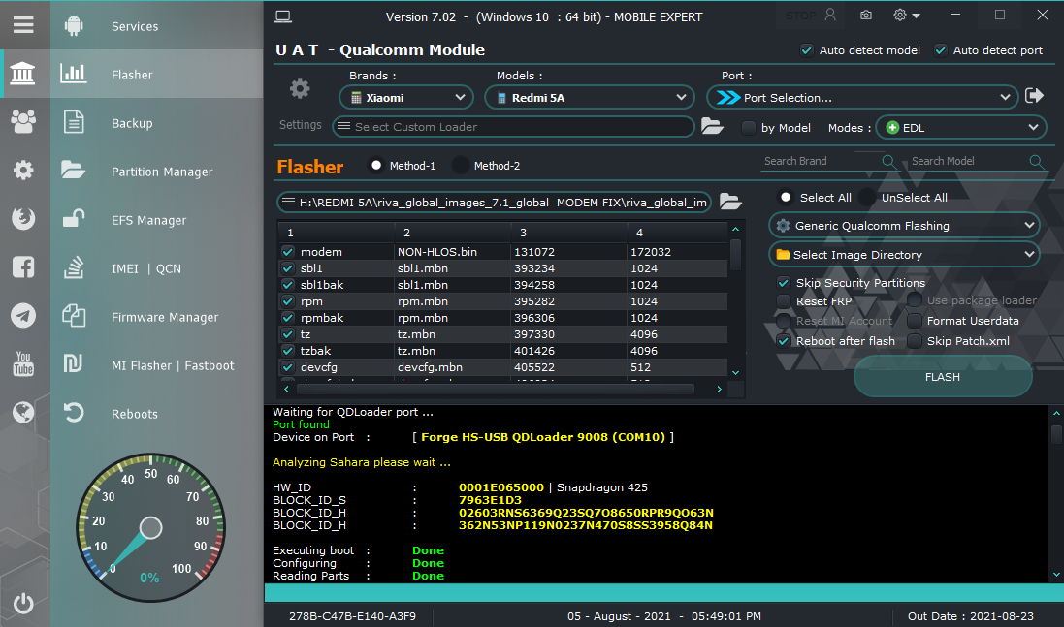The width and height of the screenshot is (1064, 627).
Task: Open the Backup menu item
Action: pyautogui.click(x=157, y=123)
